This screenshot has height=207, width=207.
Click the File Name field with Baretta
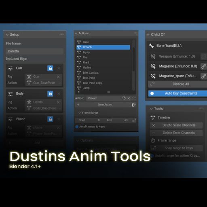34,51
